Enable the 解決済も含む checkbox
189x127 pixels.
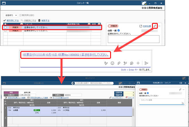click(20, 15)
